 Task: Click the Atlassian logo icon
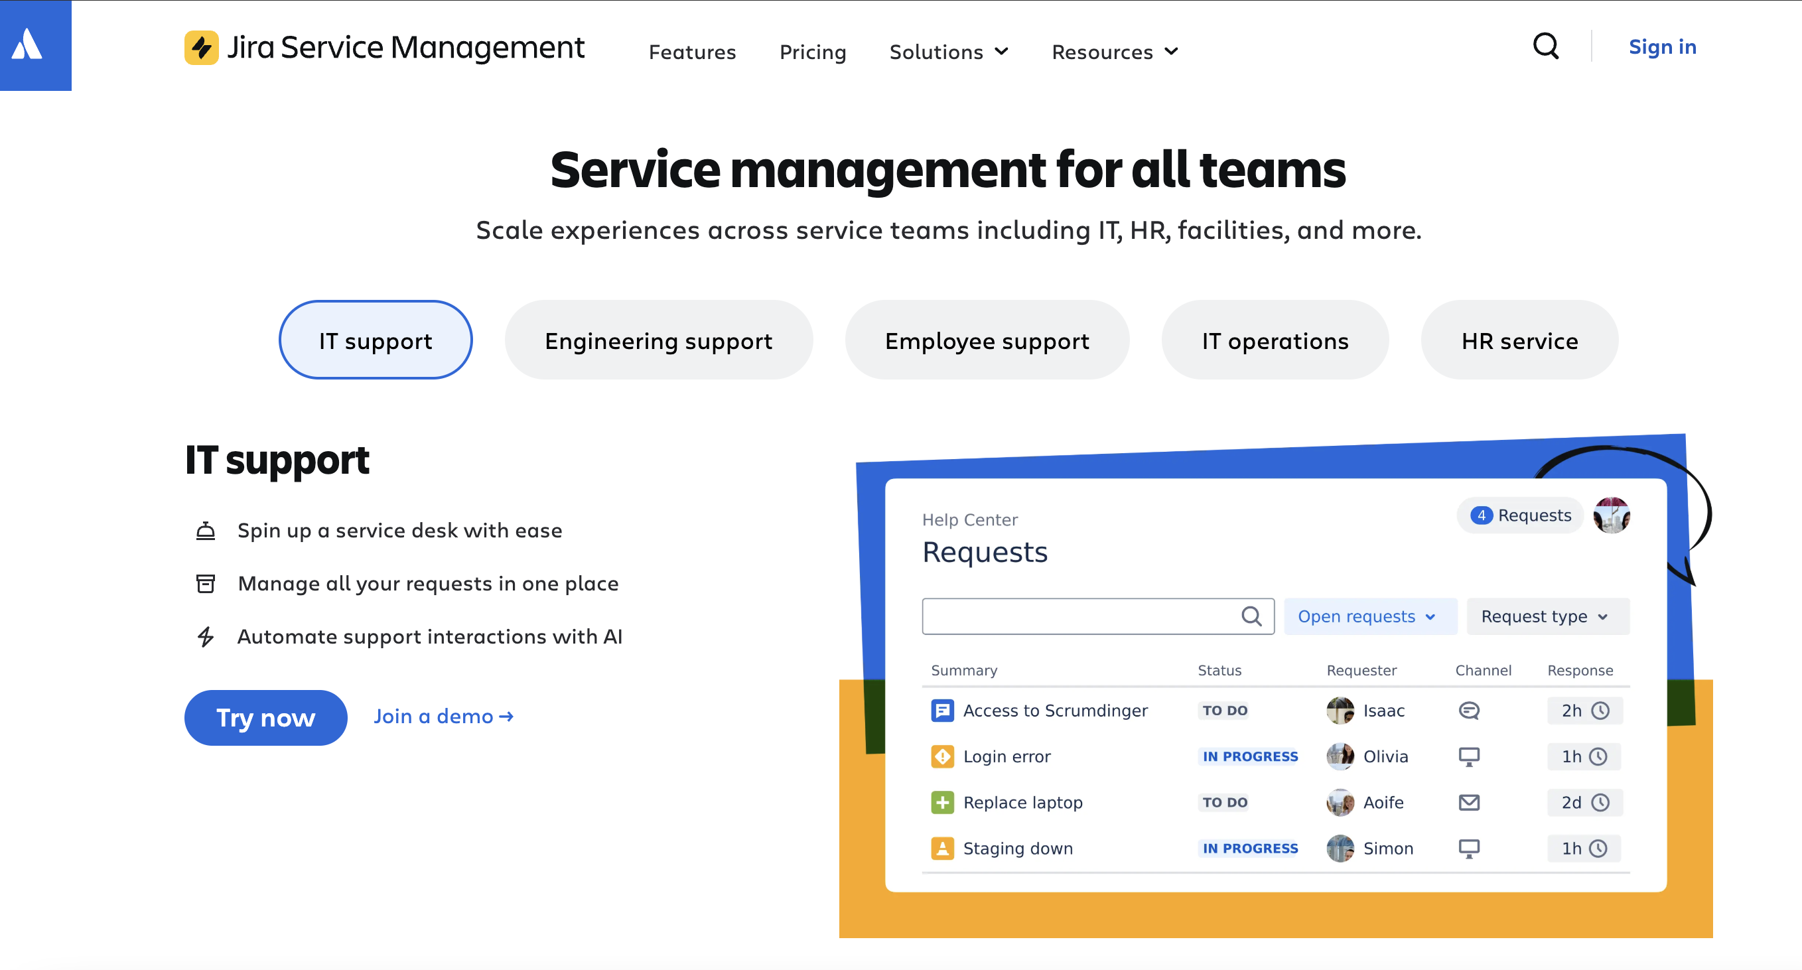[x=27, y=44]
